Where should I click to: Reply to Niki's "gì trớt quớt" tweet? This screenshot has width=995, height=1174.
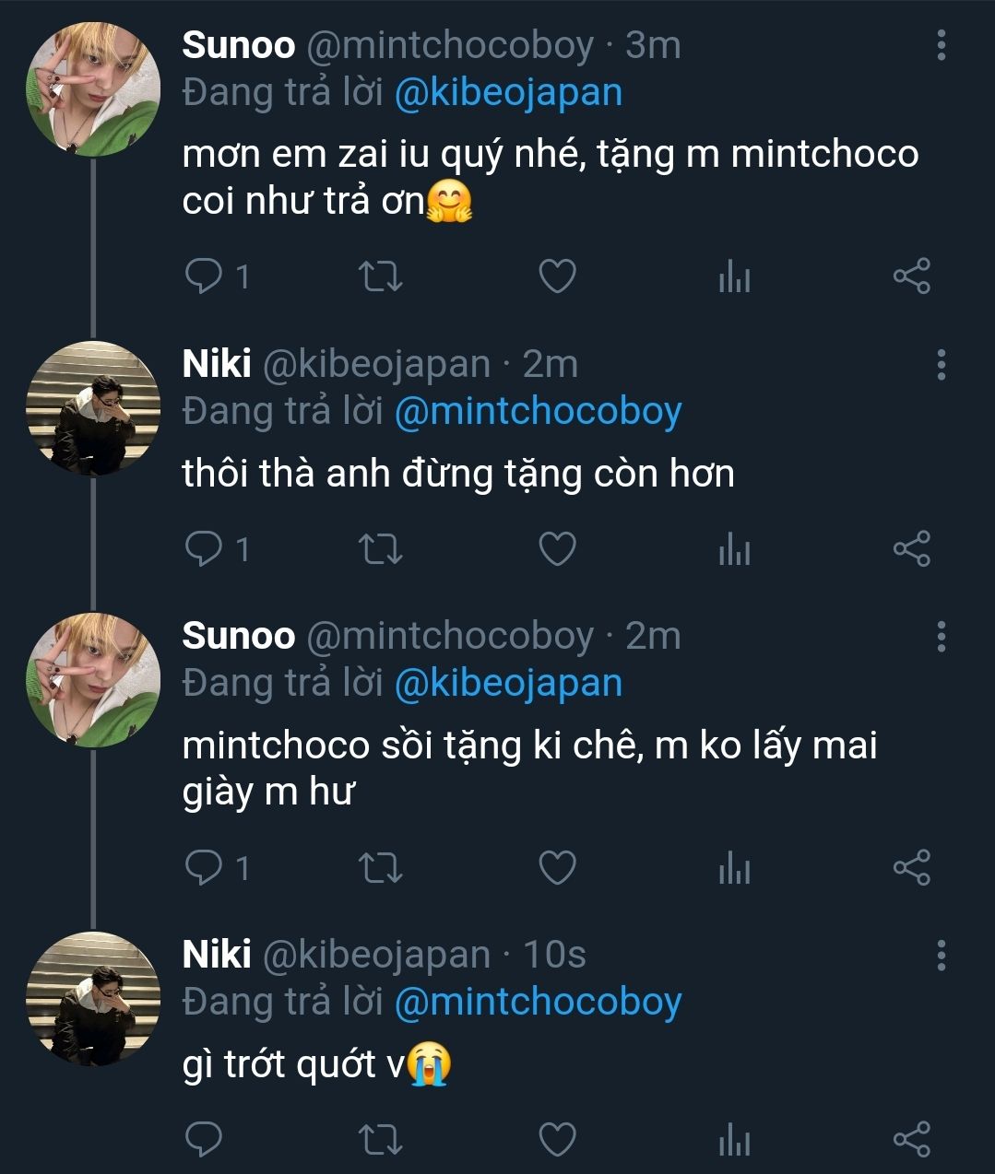(203, 1140)
